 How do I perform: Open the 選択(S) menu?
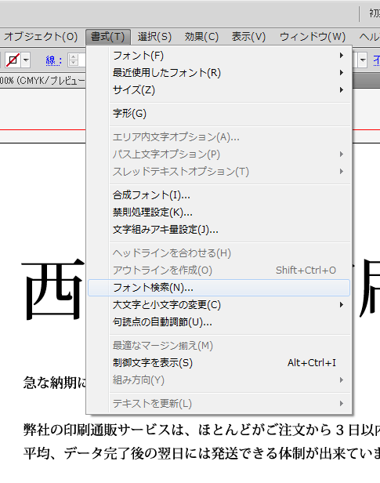[154, 37]
